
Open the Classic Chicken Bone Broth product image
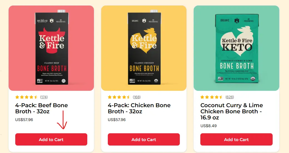[x=144, y=48]
